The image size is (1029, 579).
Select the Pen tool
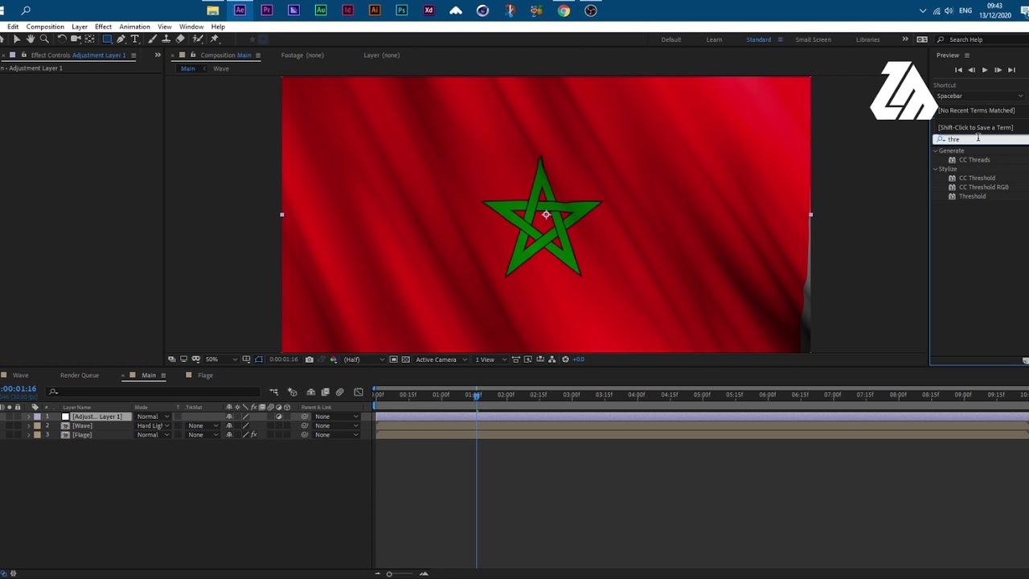pos(121,39)
